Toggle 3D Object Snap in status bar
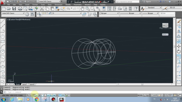182x102 pixels. (45, 95)
